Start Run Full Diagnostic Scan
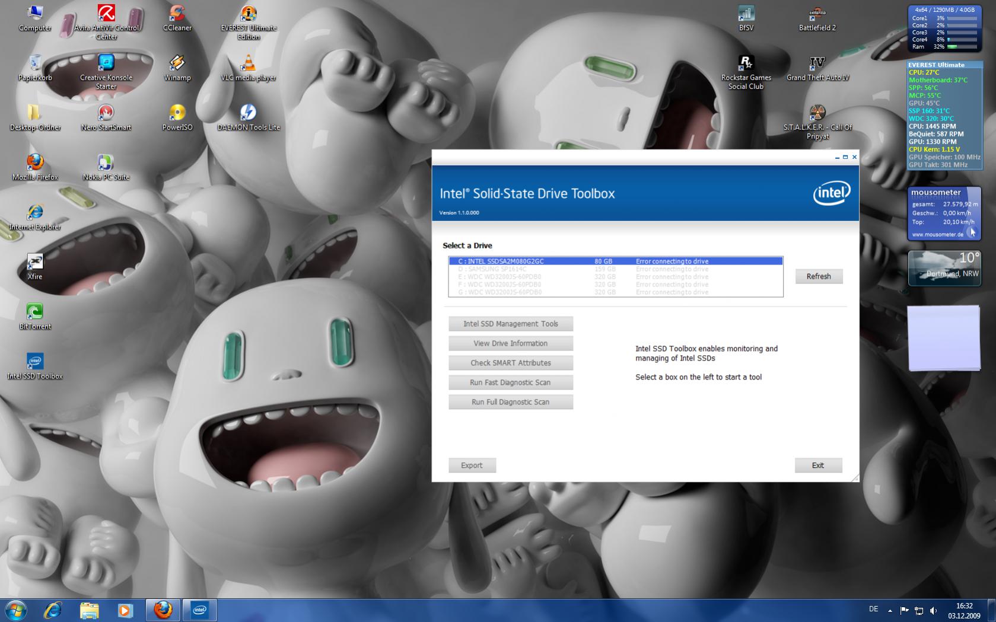Image resolution: width=996 pixels, height=622 pixels. point(511,402)
